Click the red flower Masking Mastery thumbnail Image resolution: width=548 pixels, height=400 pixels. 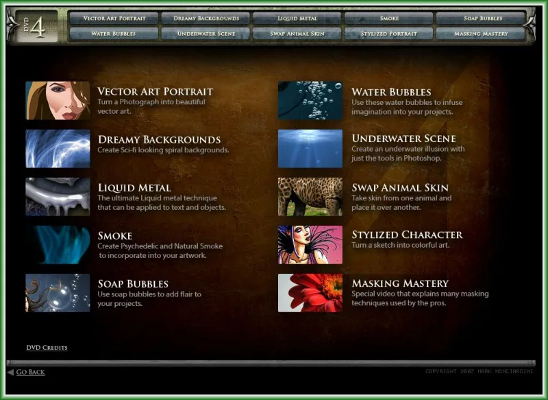[310, 293]
